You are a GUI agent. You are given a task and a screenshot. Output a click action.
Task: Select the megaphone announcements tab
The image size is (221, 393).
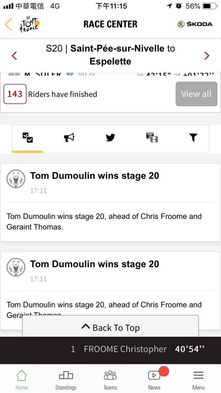point(69,138)
